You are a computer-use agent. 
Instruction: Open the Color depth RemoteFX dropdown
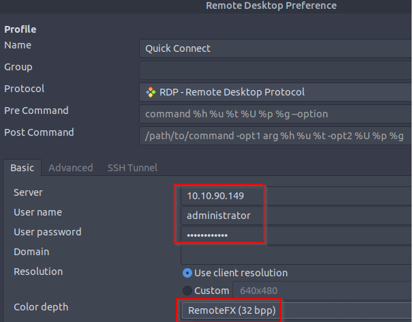click(x=297, y=310)
